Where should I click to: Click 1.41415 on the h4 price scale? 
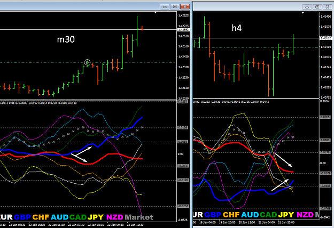[x=326, y=77]
